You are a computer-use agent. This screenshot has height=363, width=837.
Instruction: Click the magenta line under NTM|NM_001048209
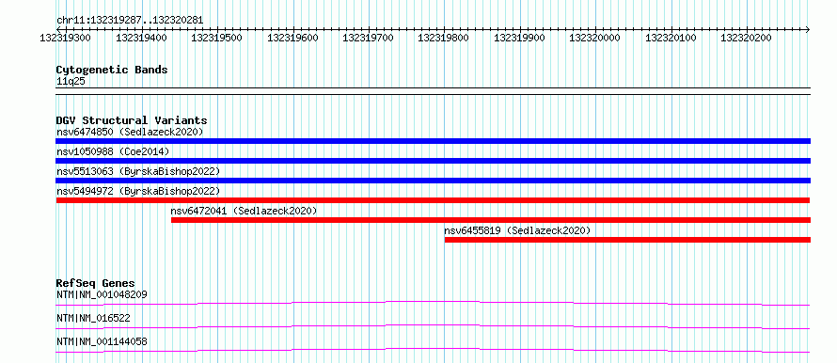tap(433, 303)
